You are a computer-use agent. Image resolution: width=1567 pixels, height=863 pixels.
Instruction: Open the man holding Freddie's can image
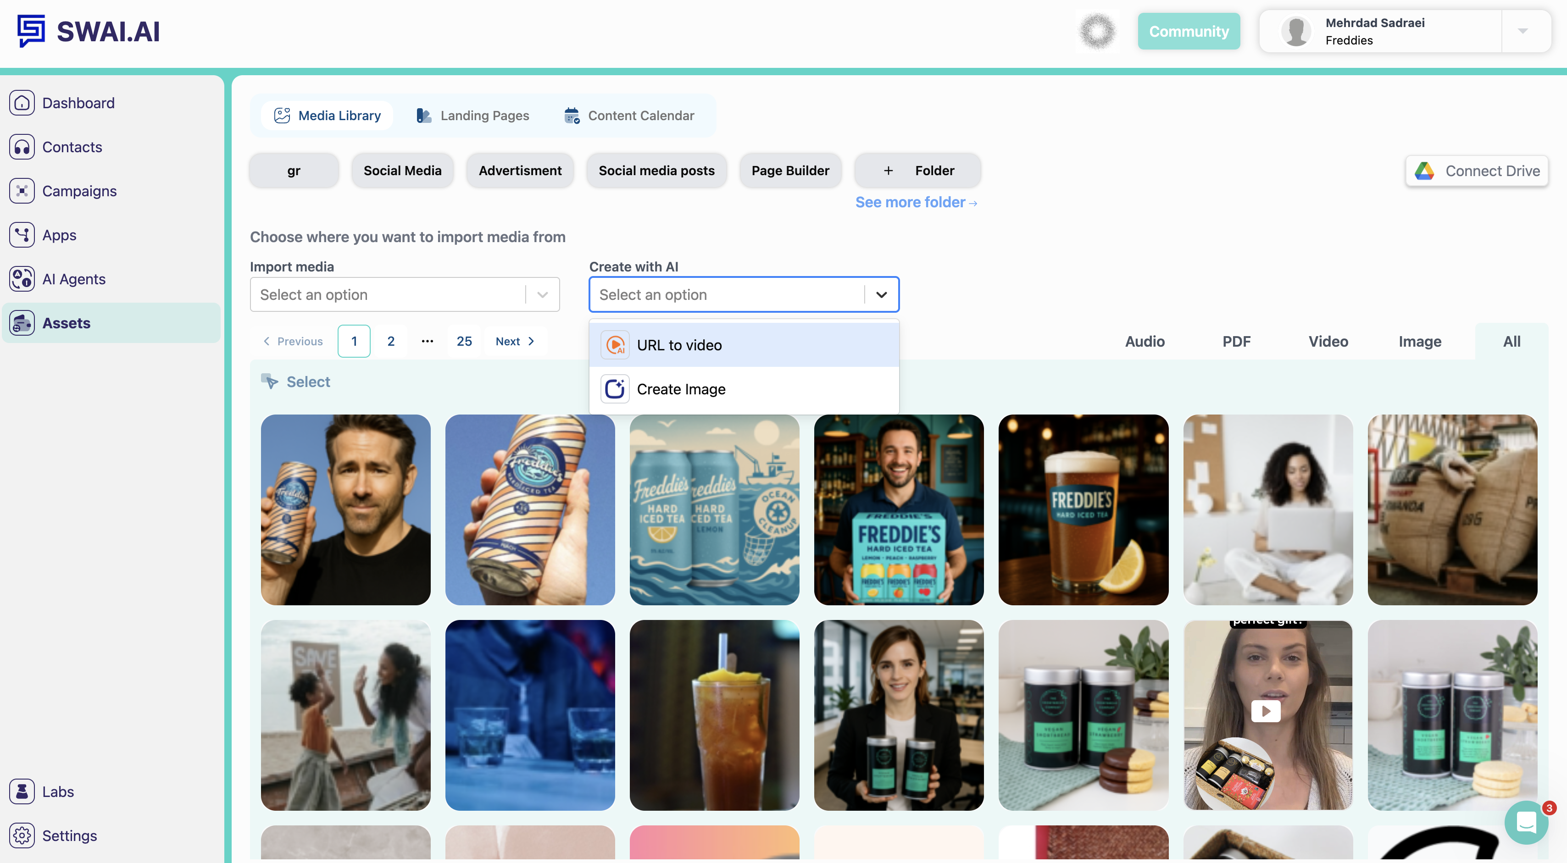345,509
